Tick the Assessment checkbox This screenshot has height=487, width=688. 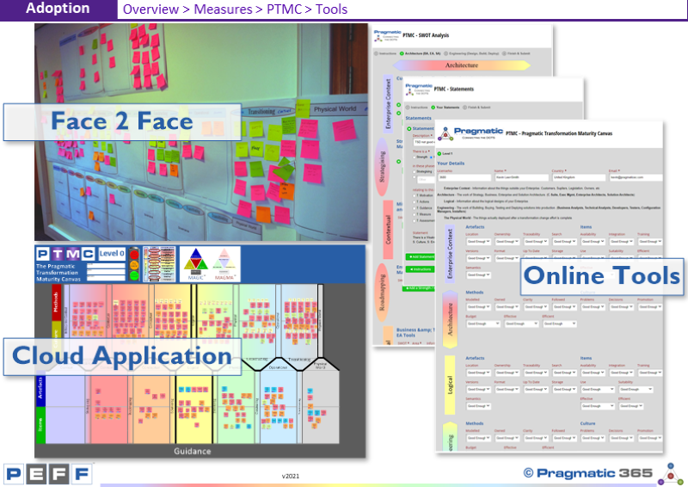[x=415, y=220]
